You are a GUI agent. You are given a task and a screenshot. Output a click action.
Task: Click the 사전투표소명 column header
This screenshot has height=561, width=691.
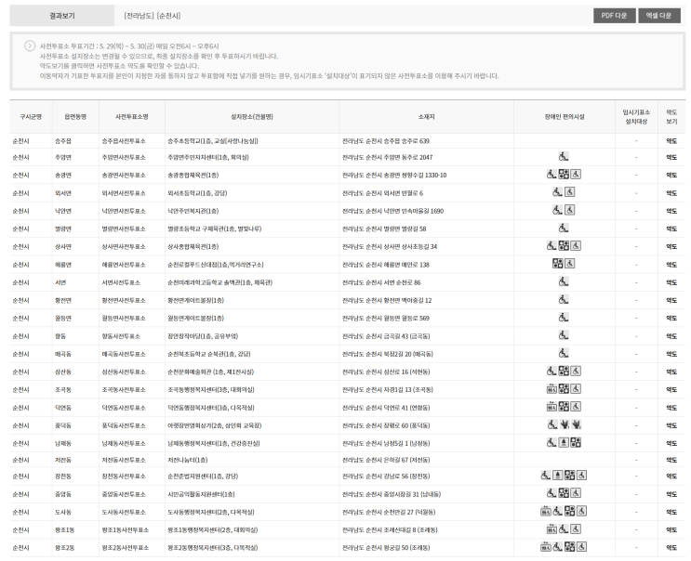(132, 117)
